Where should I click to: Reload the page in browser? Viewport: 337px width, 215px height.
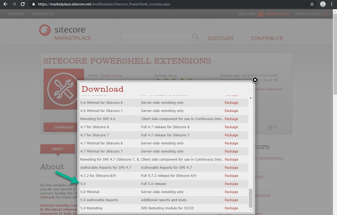(23, 4)
